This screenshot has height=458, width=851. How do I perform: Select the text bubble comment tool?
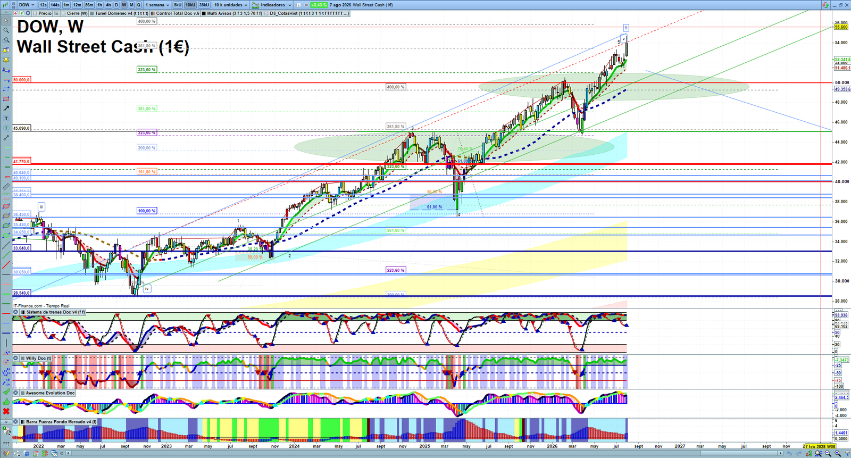[x=6, y=128]
